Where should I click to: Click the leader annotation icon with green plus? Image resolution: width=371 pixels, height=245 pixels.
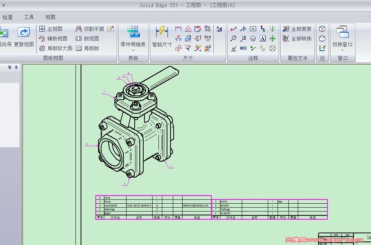tap(253, 48)
